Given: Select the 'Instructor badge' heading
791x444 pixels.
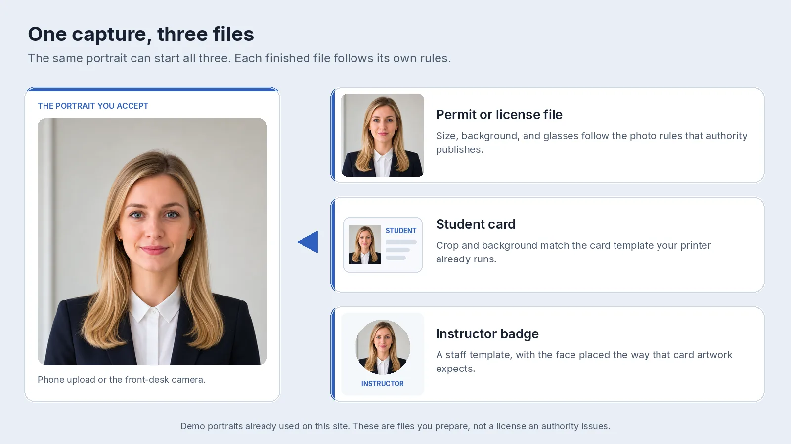Looking at the screenshot, I should click(487, 334).
